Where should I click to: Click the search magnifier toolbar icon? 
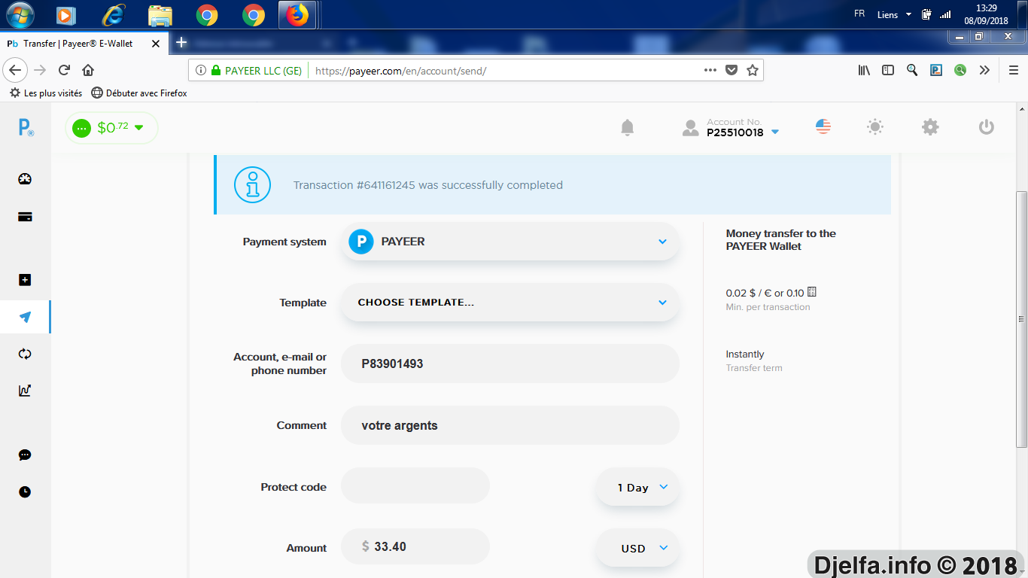[x=912, y=70]
